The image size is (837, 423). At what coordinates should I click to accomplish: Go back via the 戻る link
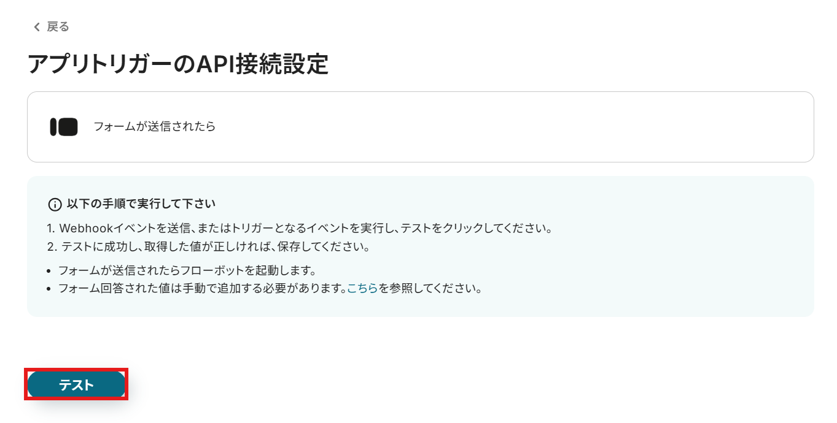pos(58,27)
